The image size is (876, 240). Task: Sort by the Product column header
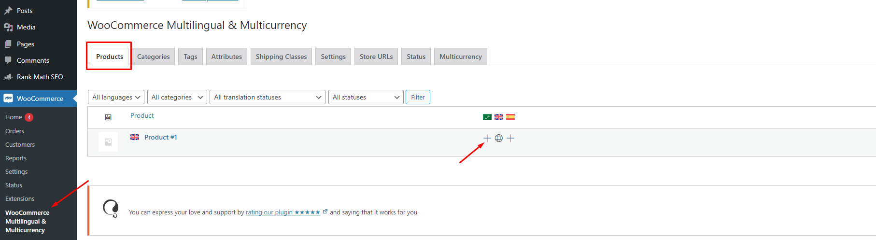pos(142,115)
